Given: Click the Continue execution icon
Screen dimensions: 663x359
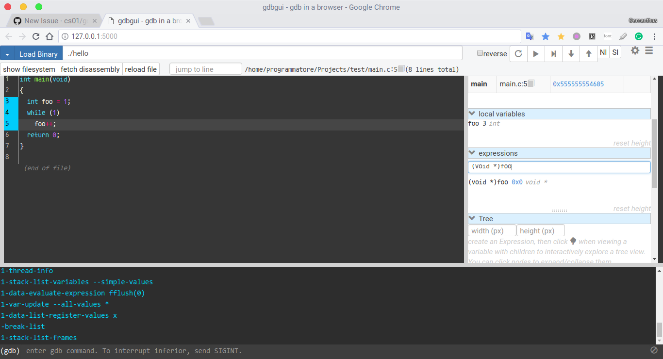Looking at the screenshot, I should tap(536, 53).
